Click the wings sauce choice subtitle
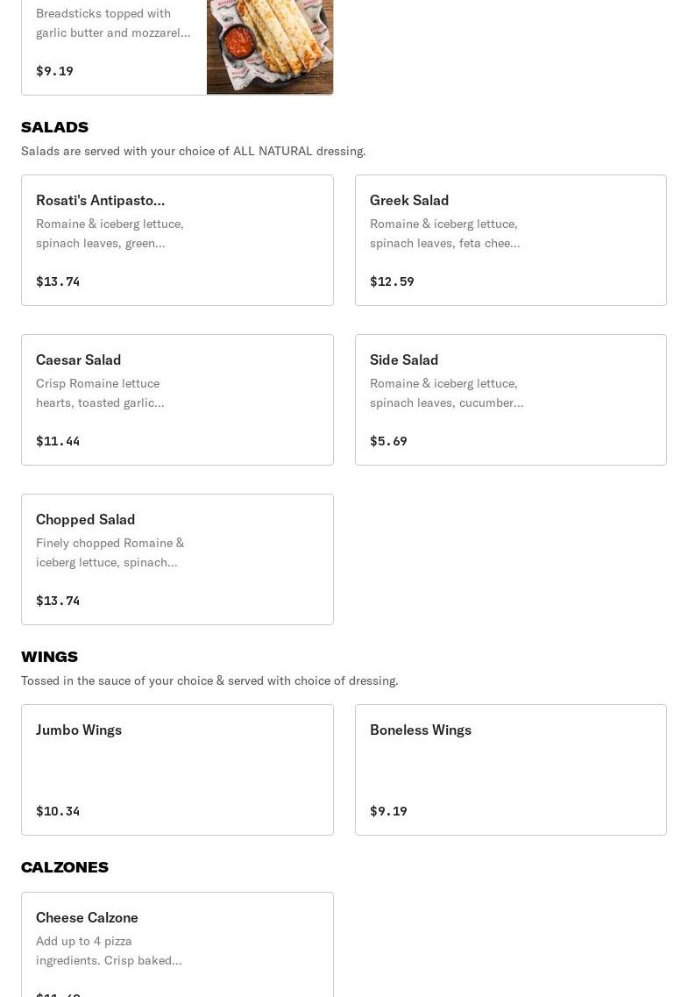The image size is (688, 997). tap(209, 680)
